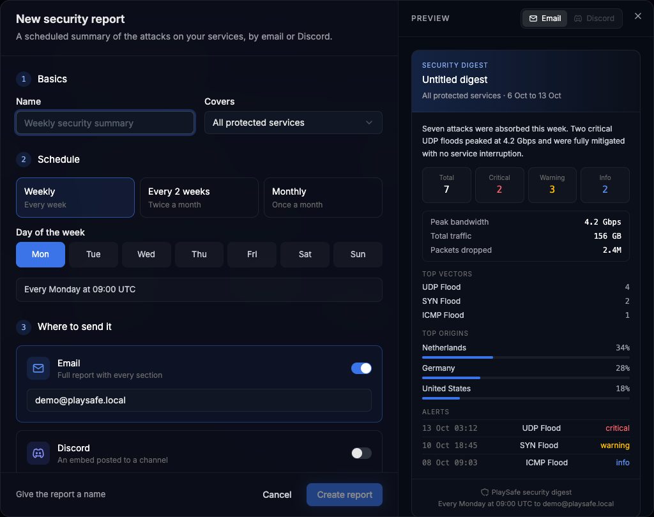The width and height of the screenshot is (654, 517).
Task: Choose Thu as day of the week
Action: pos(199,255)
